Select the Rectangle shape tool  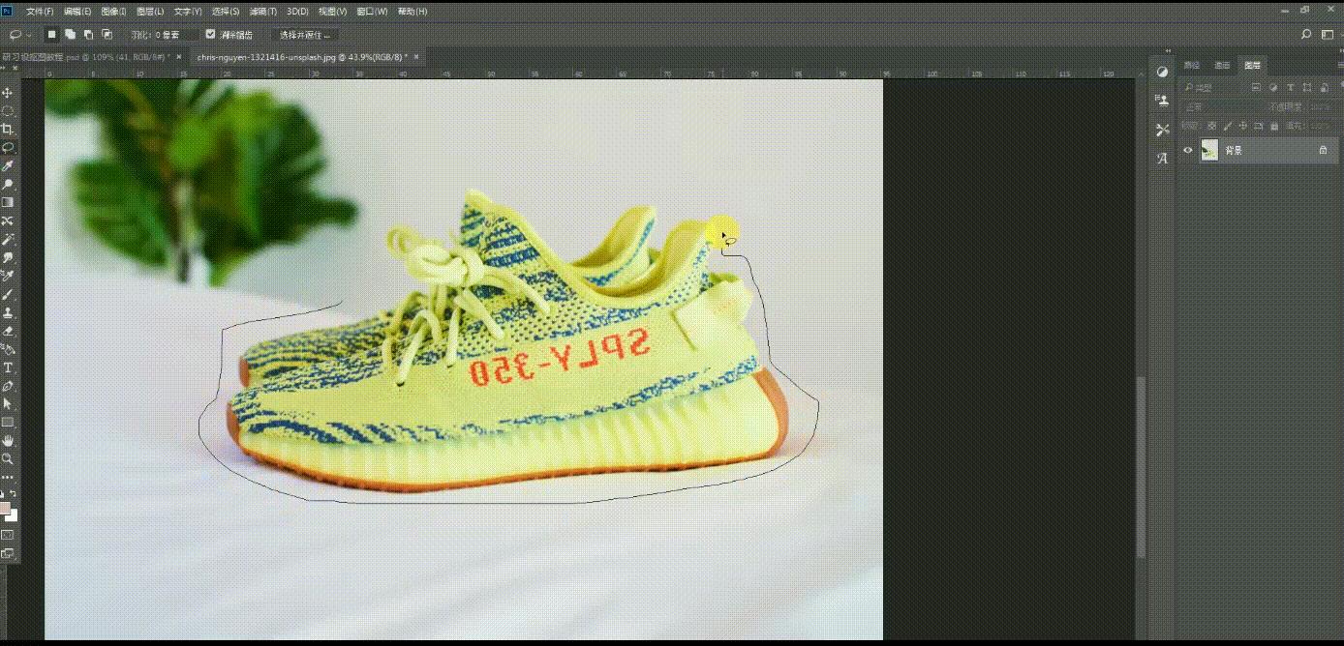point(8,423)
